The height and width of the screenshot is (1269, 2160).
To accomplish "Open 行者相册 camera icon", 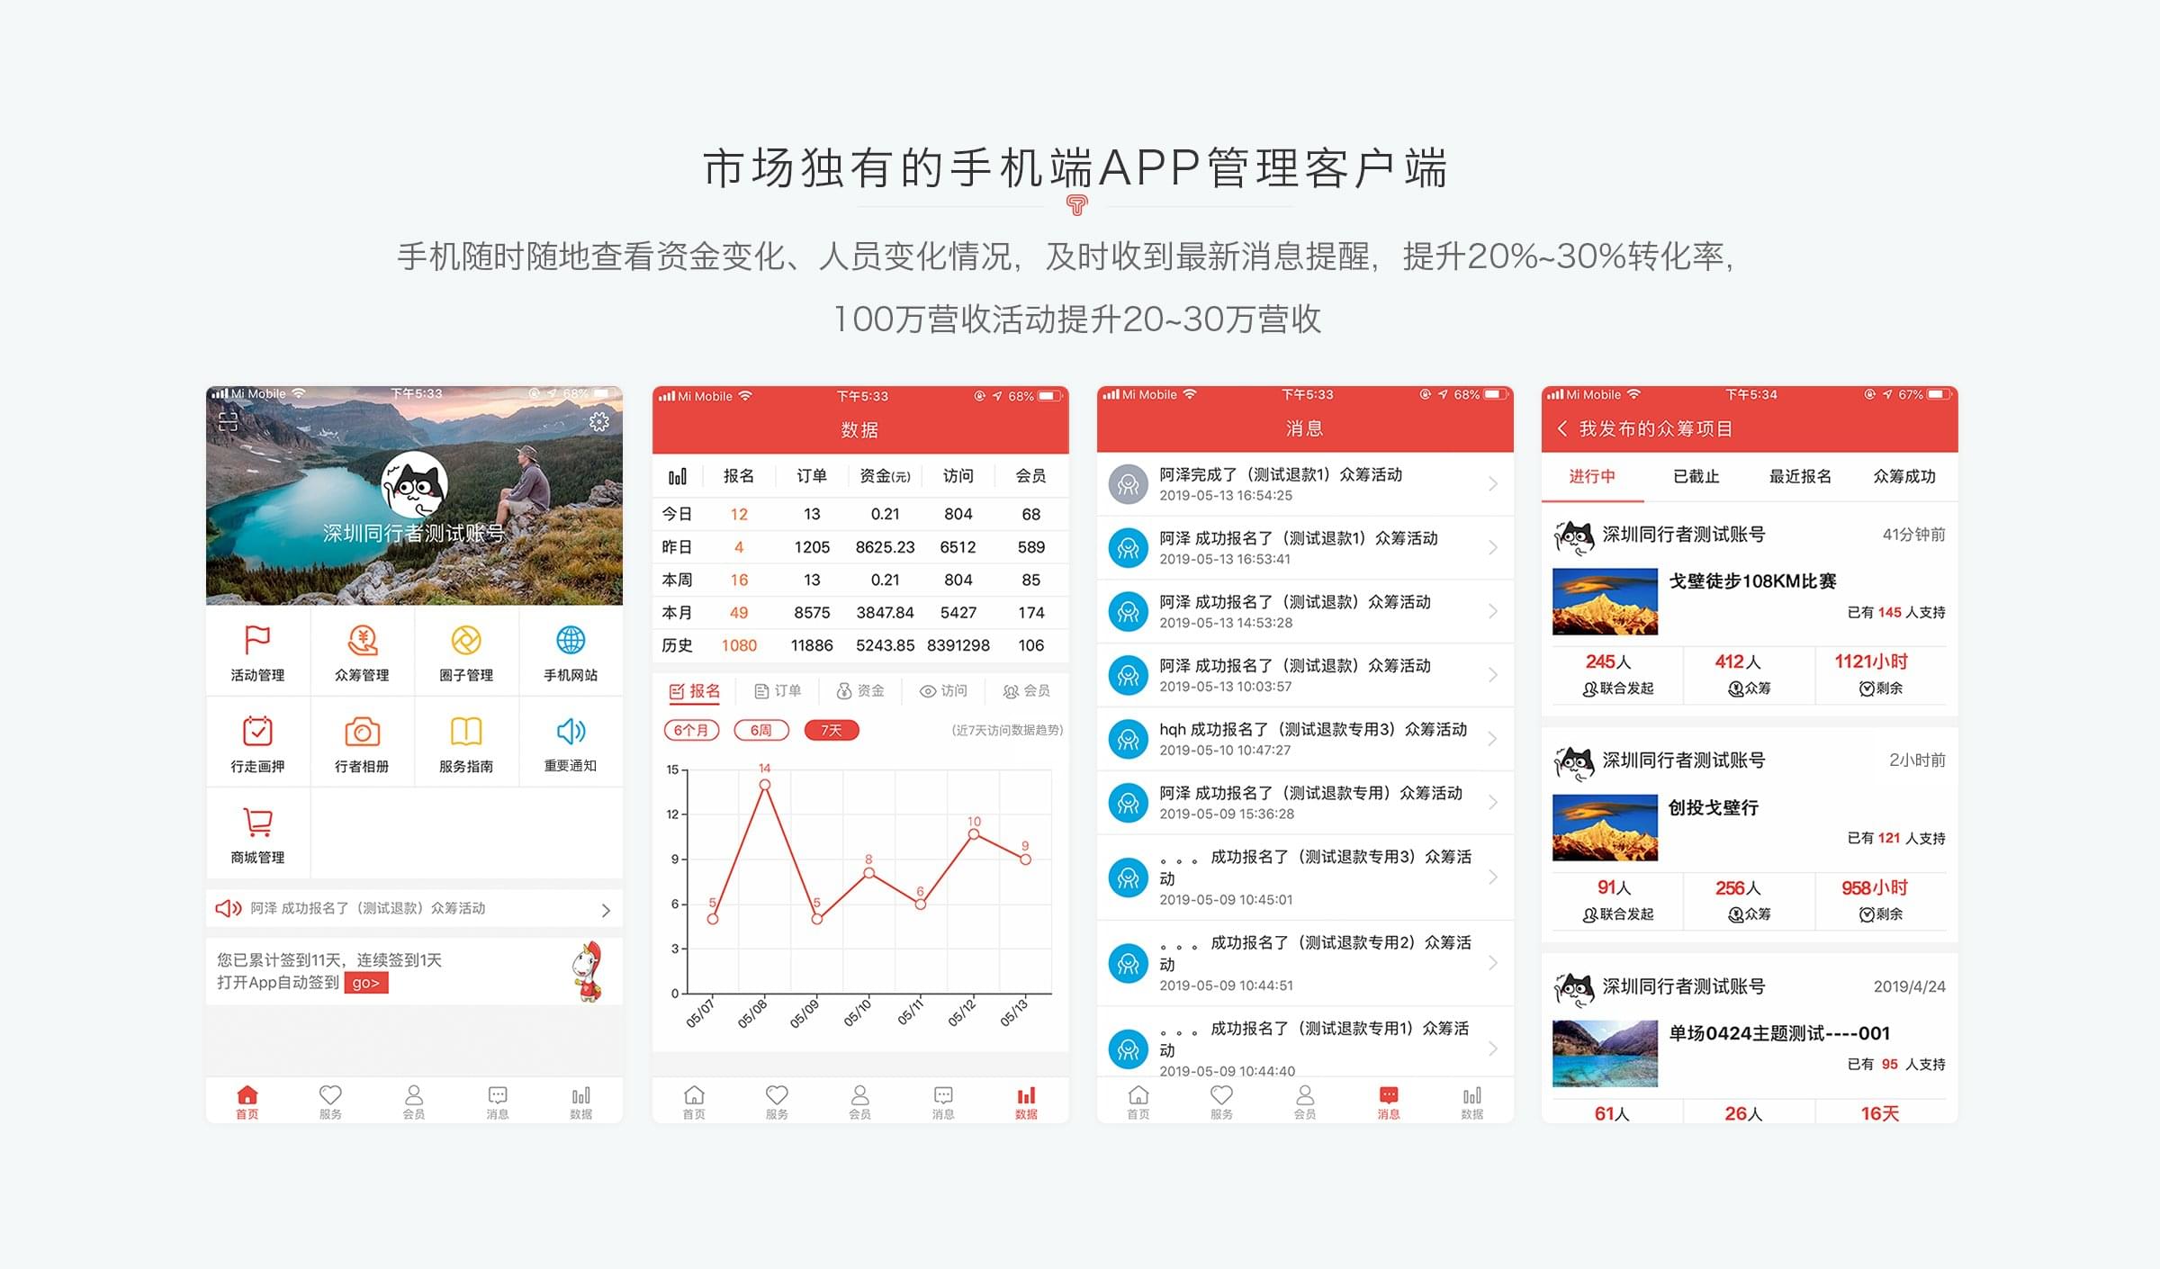I will tap(362, 732).
